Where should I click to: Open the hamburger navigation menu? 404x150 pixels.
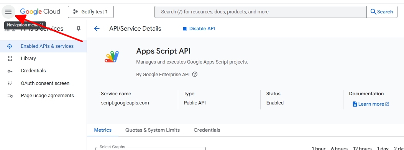(x=8, y=12)
